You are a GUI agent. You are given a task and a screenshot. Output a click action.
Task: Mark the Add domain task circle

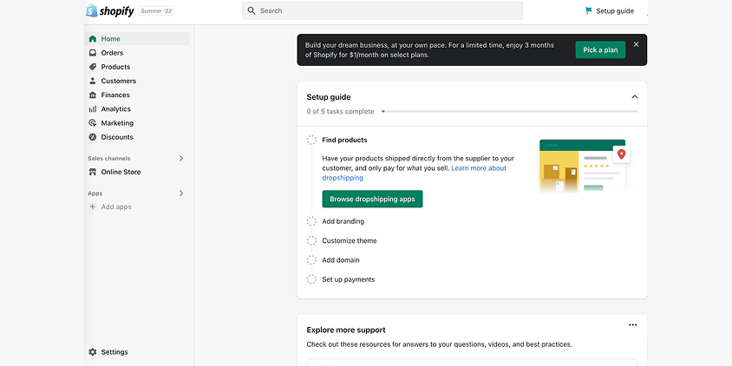tap(311, 260)
